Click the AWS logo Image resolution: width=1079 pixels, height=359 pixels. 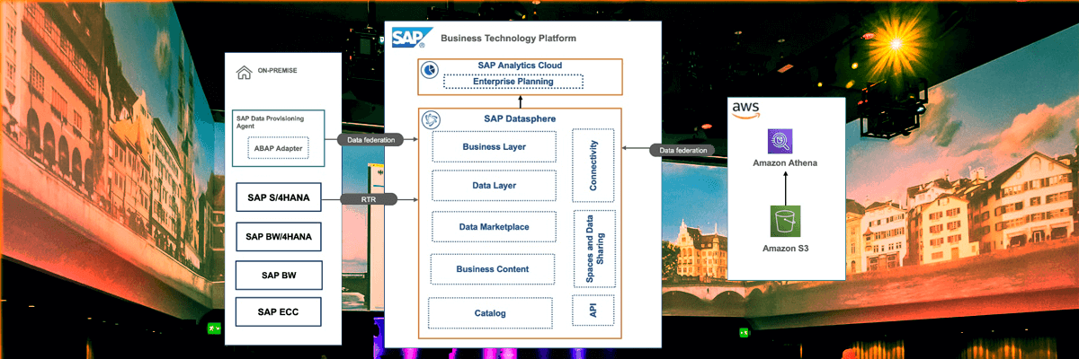click(x=746, y=110)
